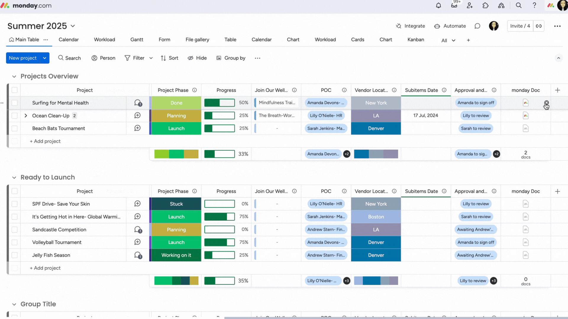
Task: Collapse the Ready to Launch group
Action: pos(14,178)
